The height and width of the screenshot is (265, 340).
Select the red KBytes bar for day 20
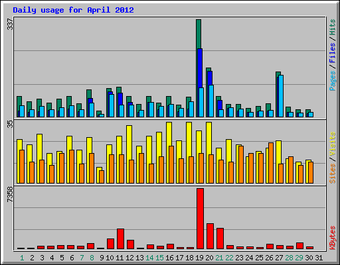(x=210, y=237)
